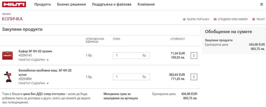Open three-dot options for the cordless drill
266x107 pixels.
tap(194, 77)
